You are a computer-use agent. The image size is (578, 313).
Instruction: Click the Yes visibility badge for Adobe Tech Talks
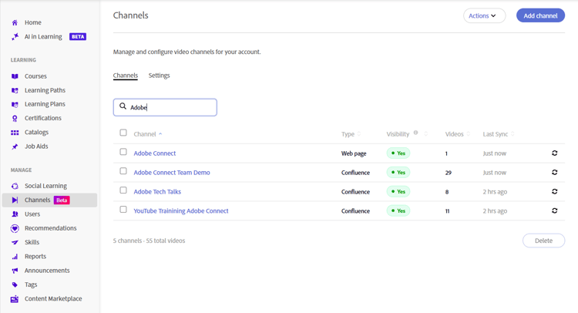[x=398, y=192]
